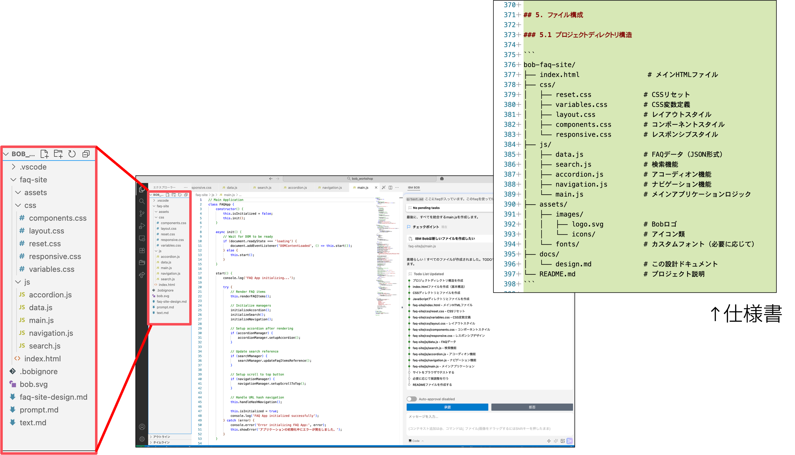Open editor More Actions ellipsis
Screen dimensions: 795x455
point(397,187)
